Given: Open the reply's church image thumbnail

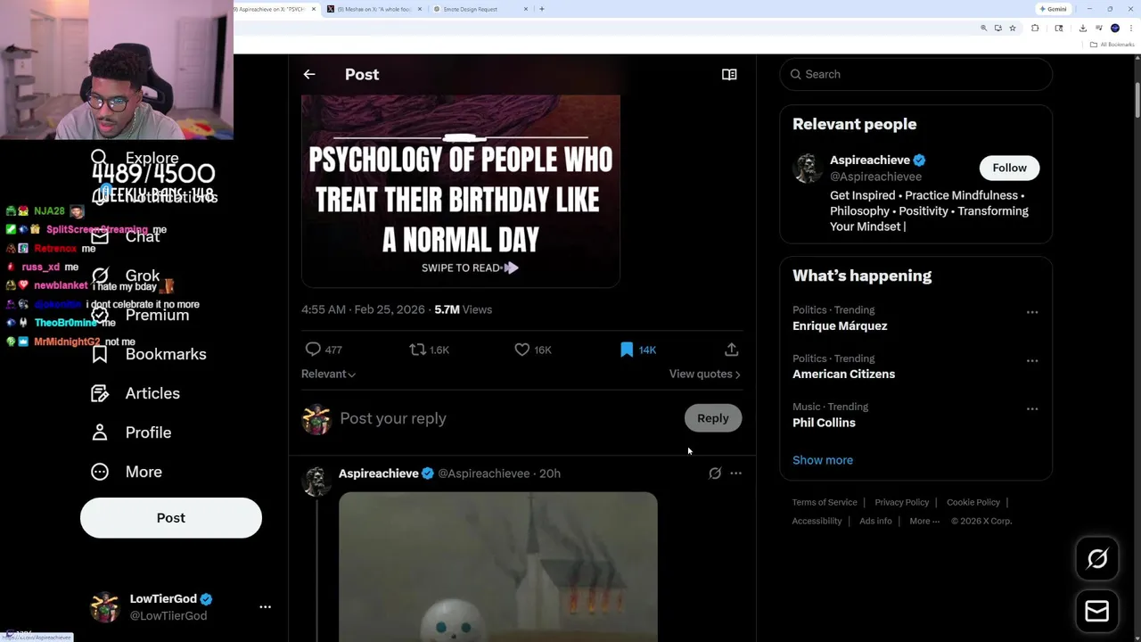Looking at the screenshot, I should [498, 566].
